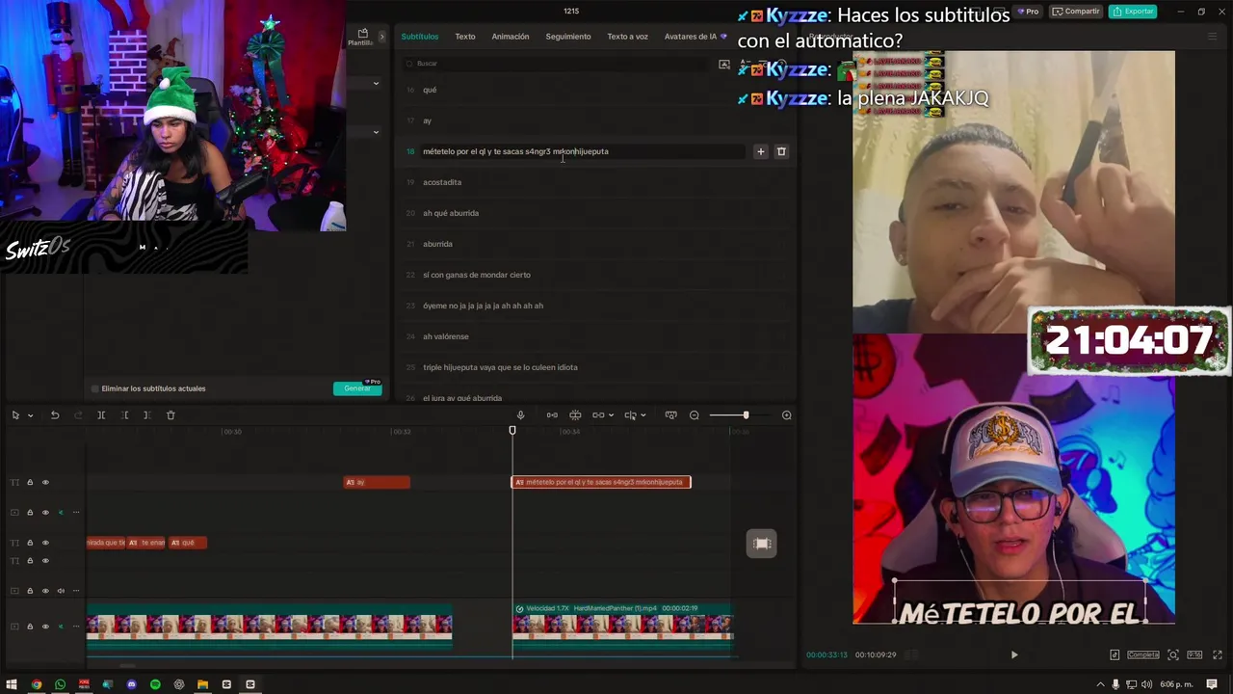Play the preview with the play button
The image size is (1233, 694).
tap(1014, 654)
